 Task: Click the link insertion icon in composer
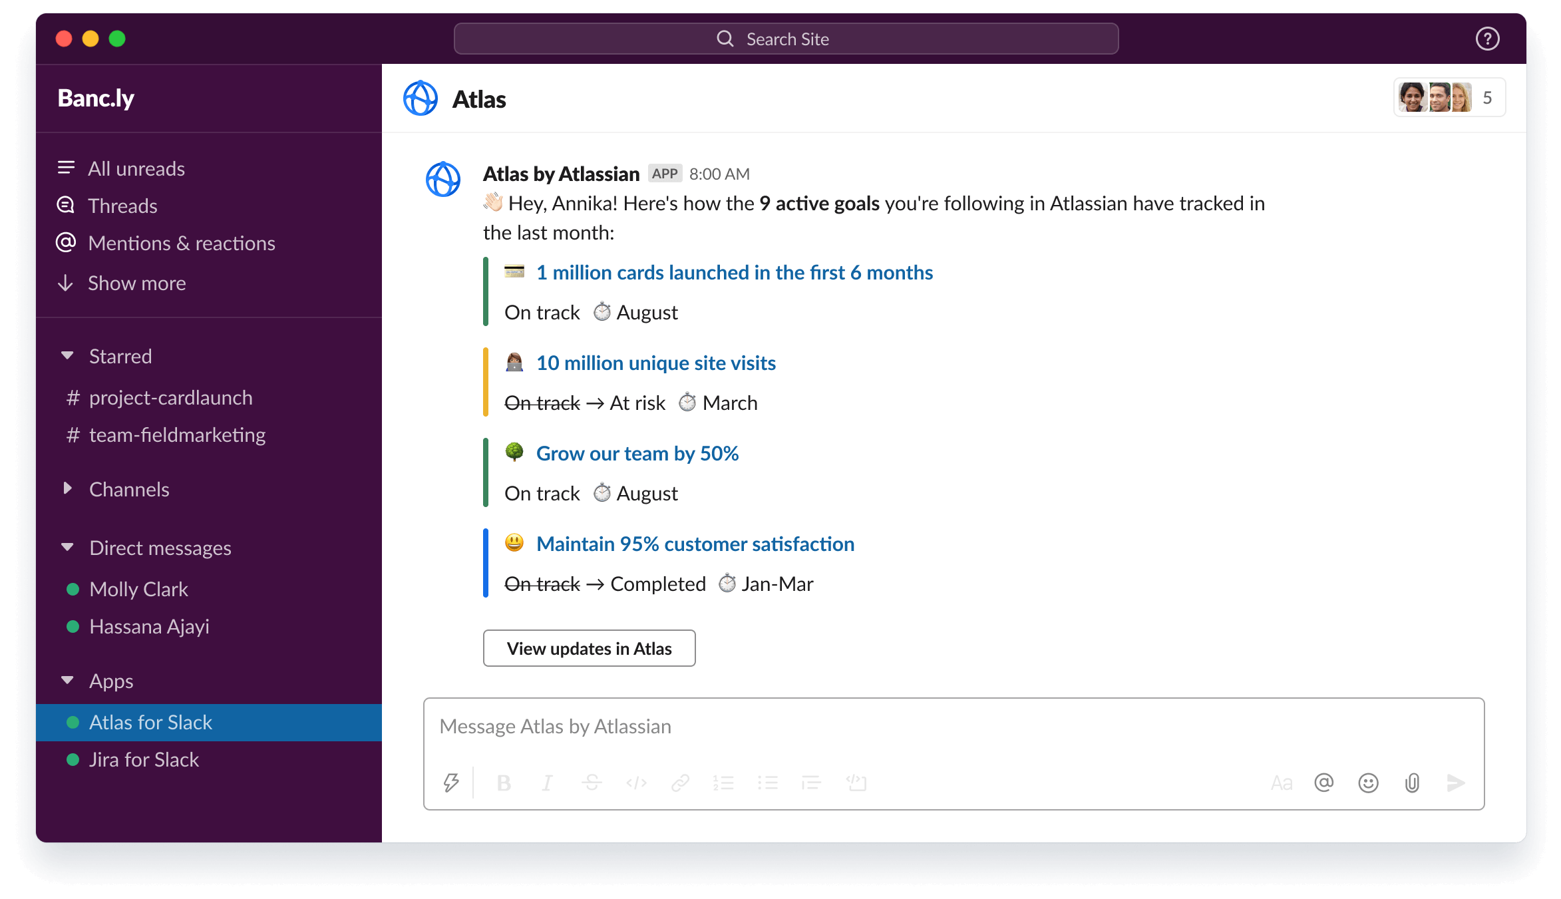[680, 781]
